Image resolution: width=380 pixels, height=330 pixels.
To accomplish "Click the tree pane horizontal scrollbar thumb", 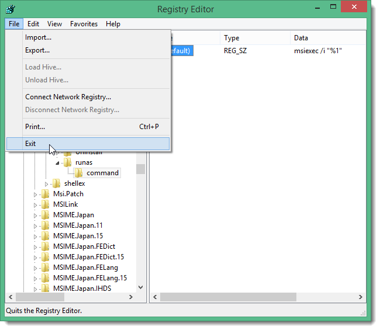I will [x=40, y=297].
